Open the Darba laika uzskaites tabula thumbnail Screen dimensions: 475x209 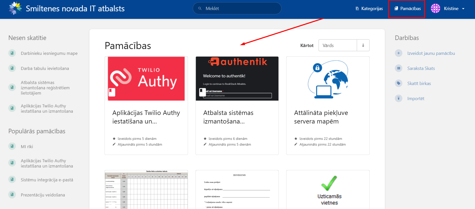click(x=146, y=189)
